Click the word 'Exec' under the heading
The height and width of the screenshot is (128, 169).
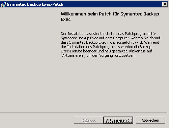66,19
